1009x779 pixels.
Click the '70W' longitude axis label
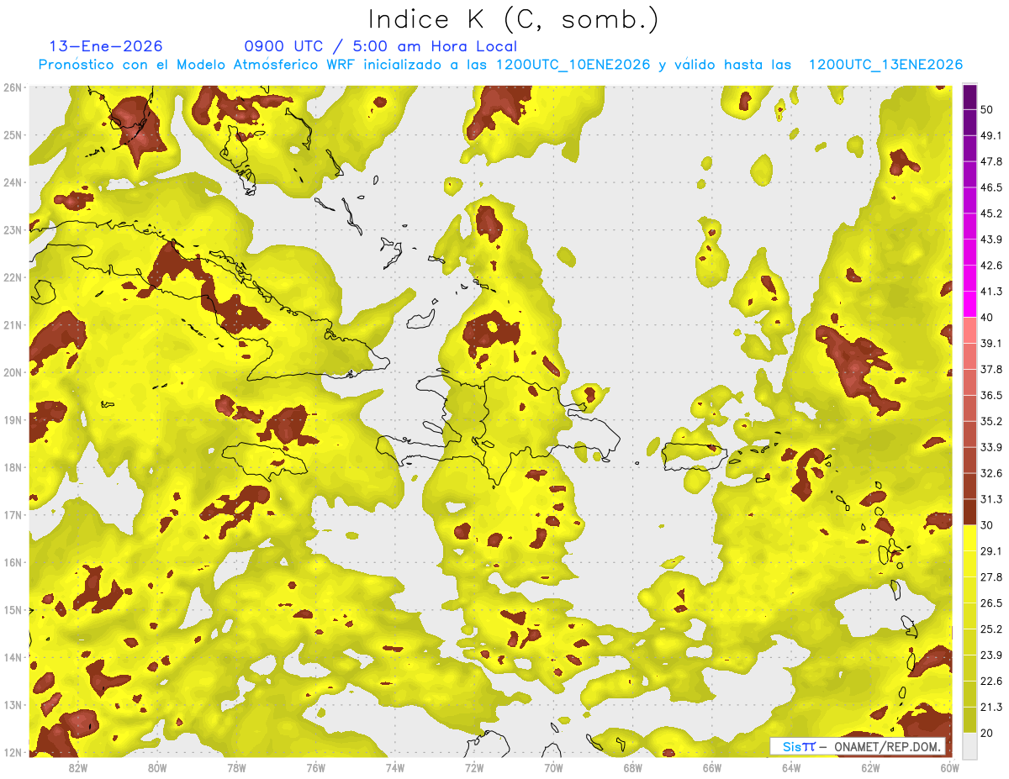coord(553,767)
